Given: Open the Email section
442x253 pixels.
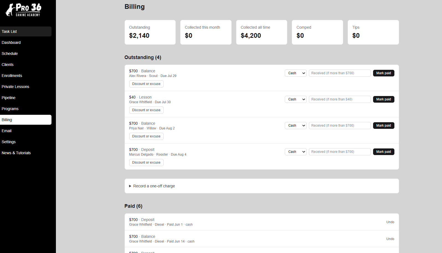Looking at the screenshot, I should point(26,131).
